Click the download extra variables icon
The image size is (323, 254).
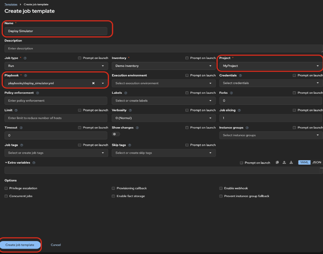(x=291, y=163)
